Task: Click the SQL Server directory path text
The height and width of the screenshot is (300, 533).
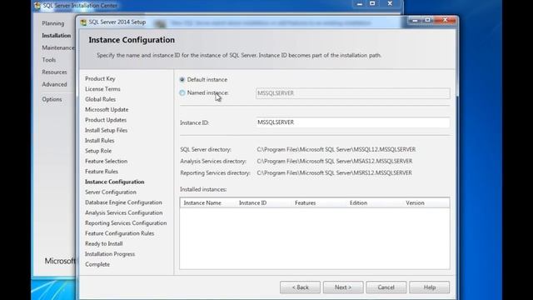Action: click(336, 149)
